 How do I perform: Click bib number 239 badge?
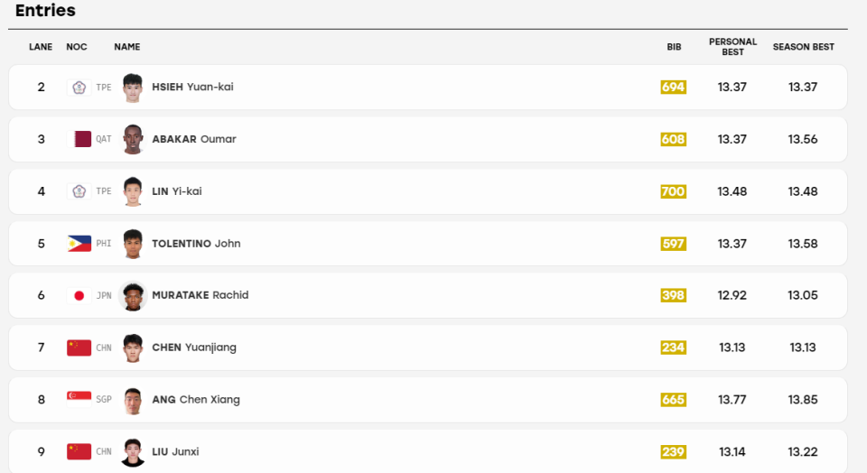pyautogui.click(x=673, y=452)
